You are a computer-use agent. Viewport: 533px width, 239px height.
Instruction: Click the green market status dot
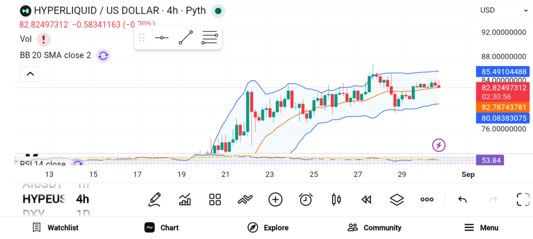[218, 11]
